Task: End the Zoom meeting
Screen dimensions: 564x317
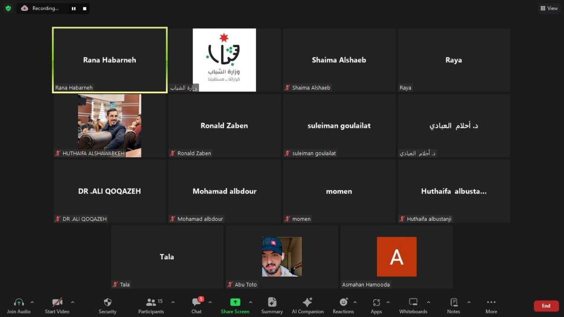Action: [x=546, y=305]
